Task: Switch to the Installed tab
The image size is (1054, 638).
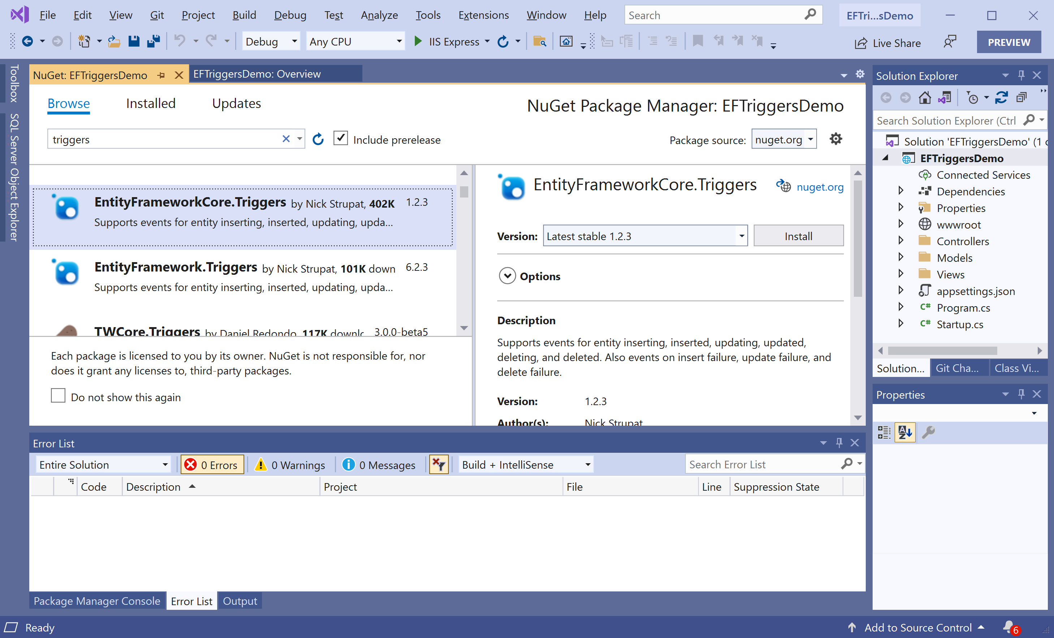Action: (151, 103)
